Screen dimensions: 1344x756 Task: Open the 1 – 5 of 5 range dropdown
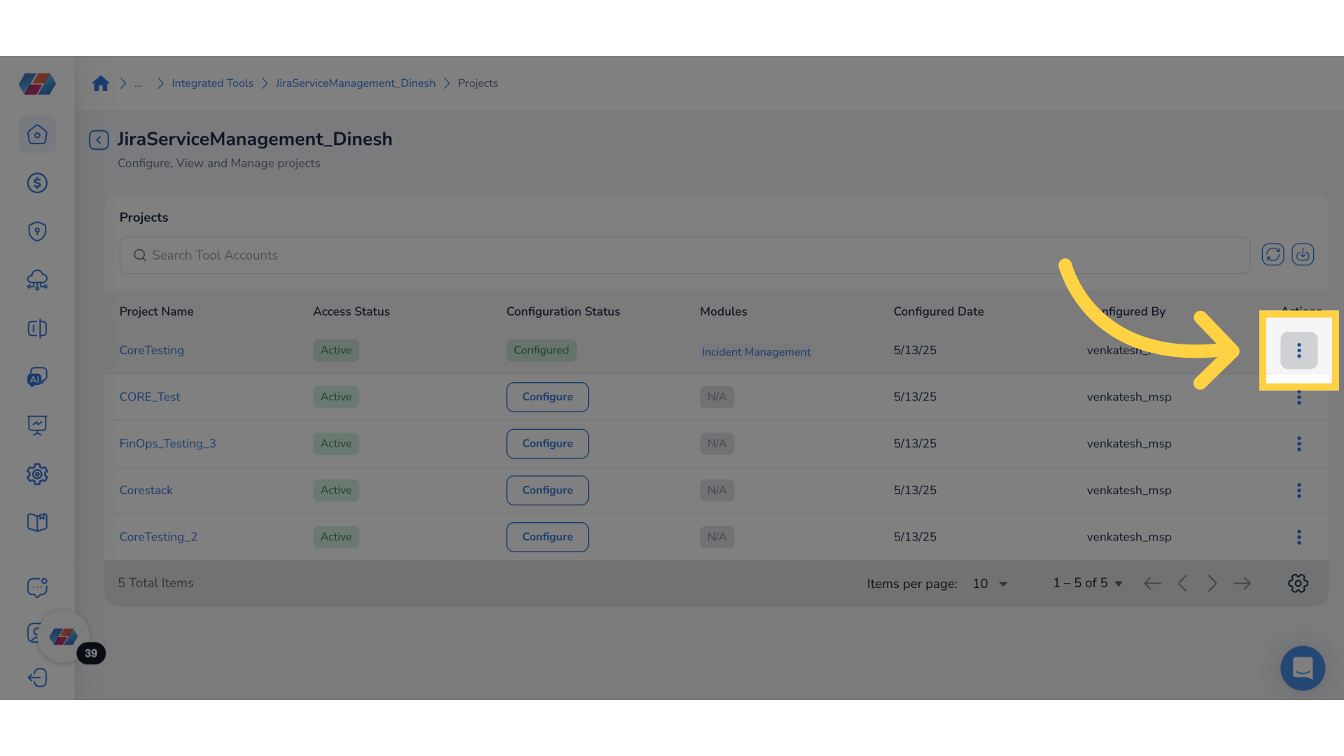(x=1088, y=583)
